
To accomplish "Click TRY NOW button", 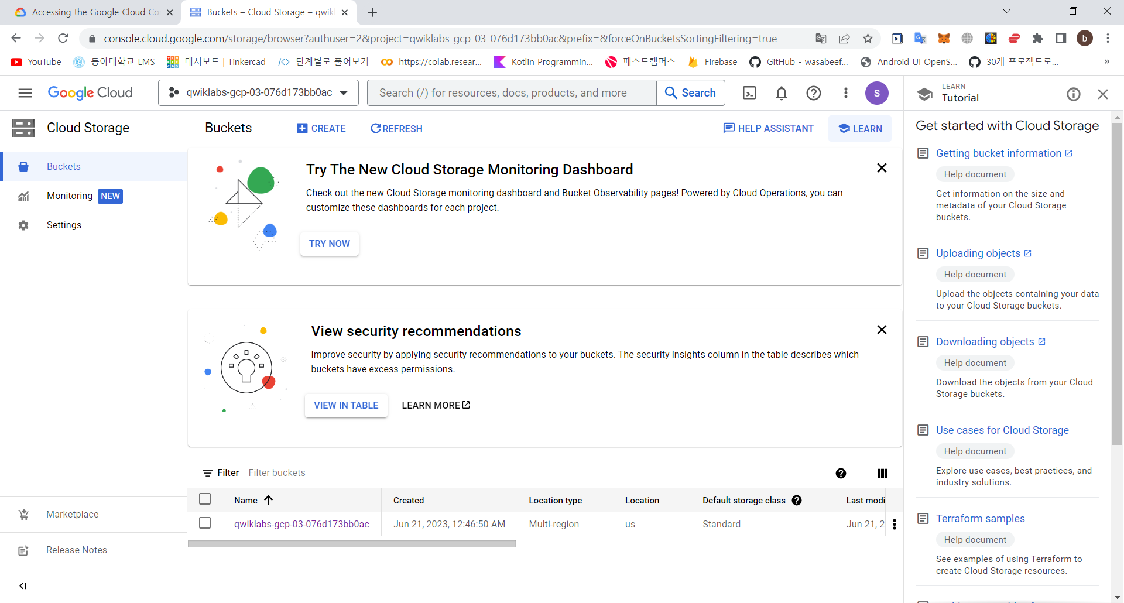I will [330, 244].
